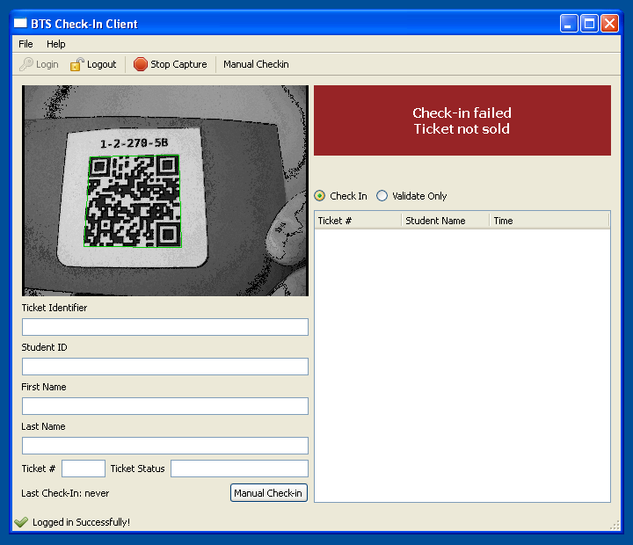Maximize the BTS Check-In Client window
Viewport: 633px width, 545px height.
pos(589,24)
